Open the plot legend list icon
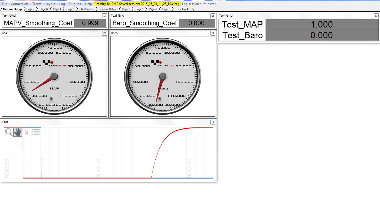 (36, 132)
